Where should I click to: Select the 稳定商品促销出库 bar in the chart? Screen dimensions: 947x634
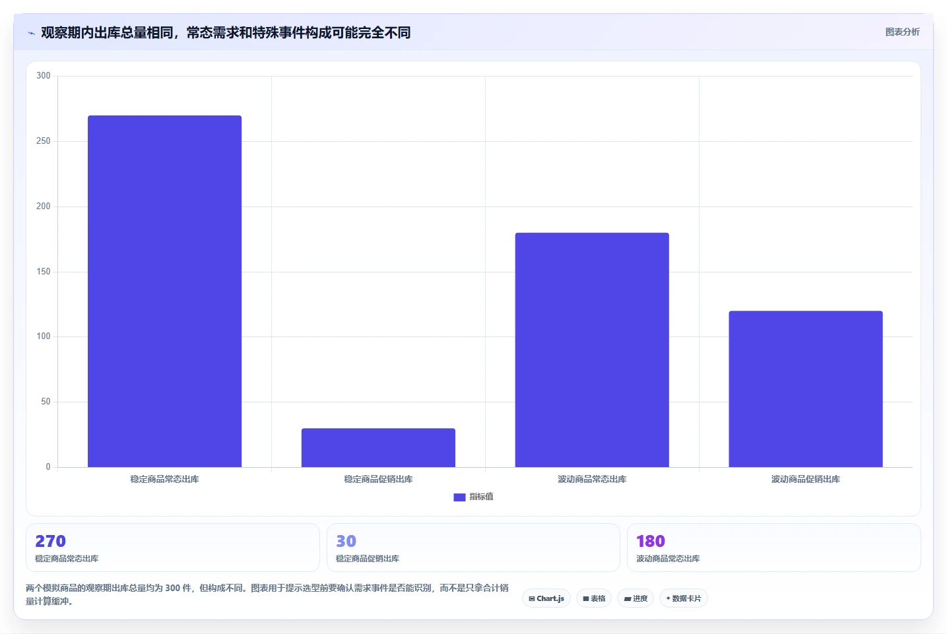[378, 448]
